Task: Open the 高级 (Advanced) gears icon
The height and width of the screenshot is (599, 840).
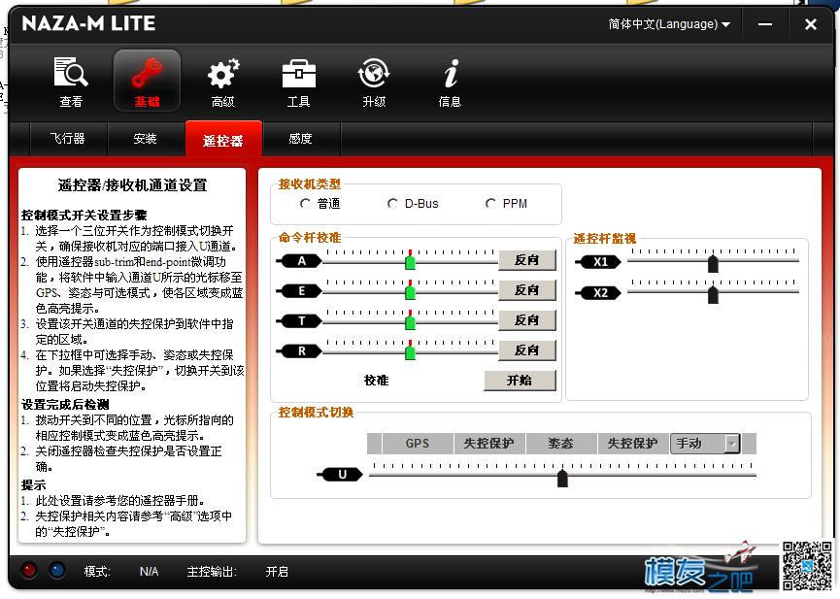Action: point(222,82)
